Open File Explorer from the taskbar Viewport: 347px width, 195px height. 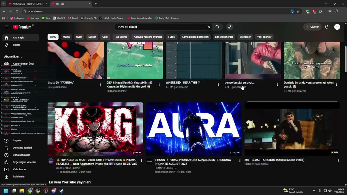click(22, 191)
